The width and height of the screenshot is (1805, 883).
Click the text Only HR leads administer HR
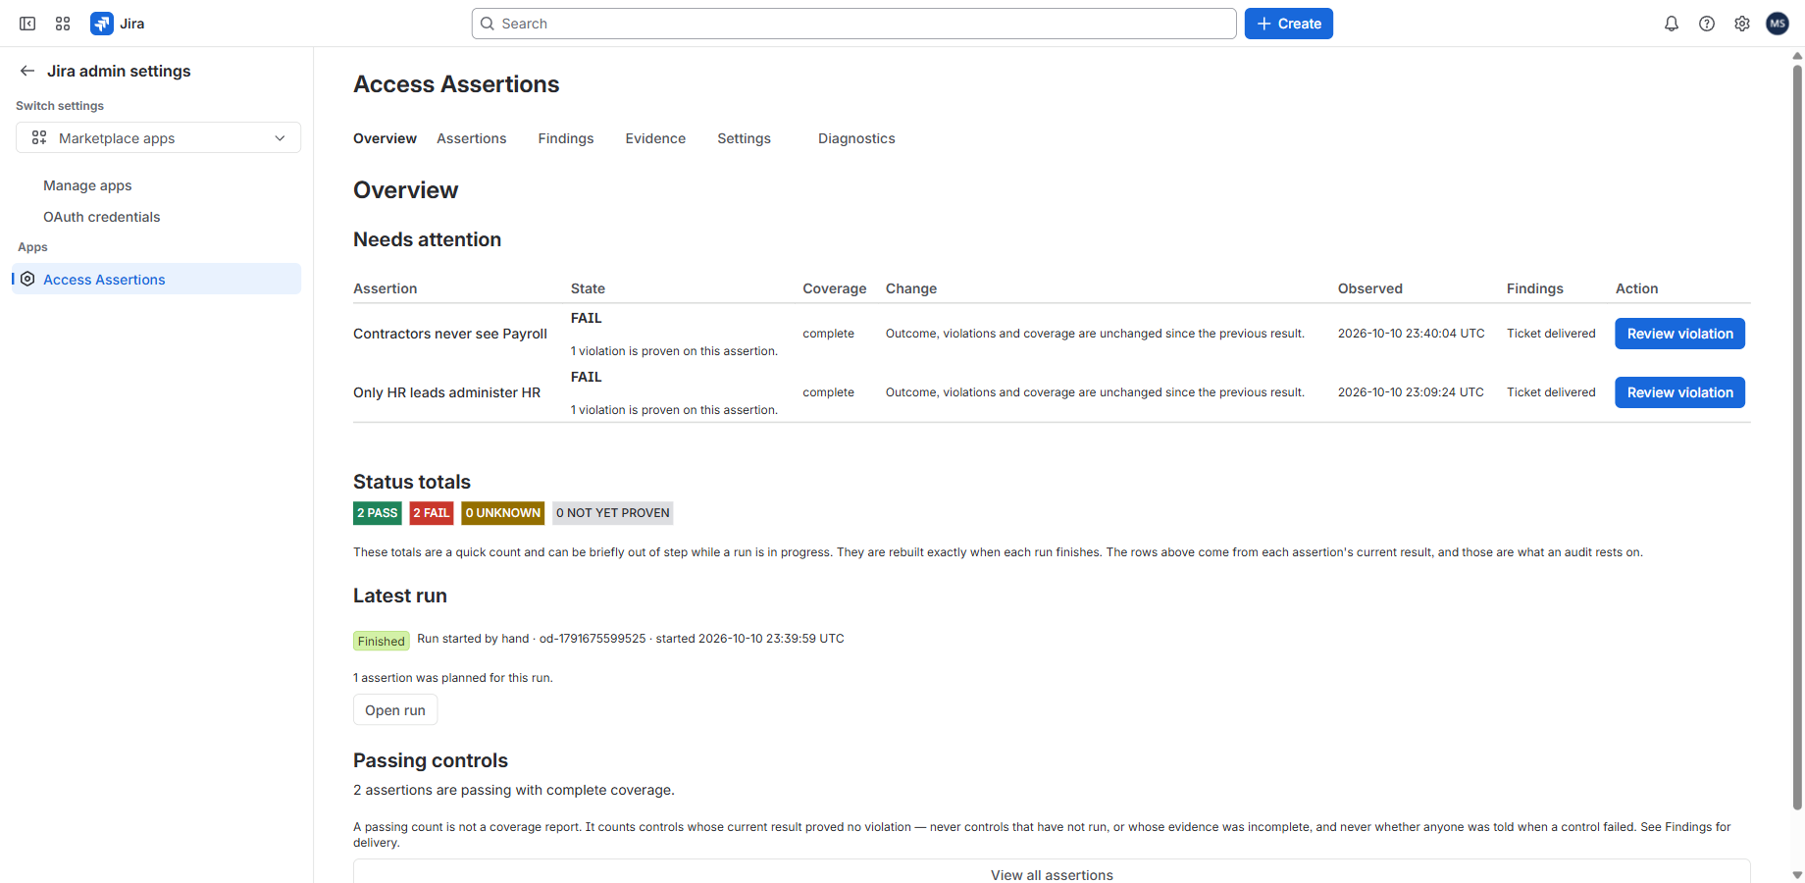[447, 392]
